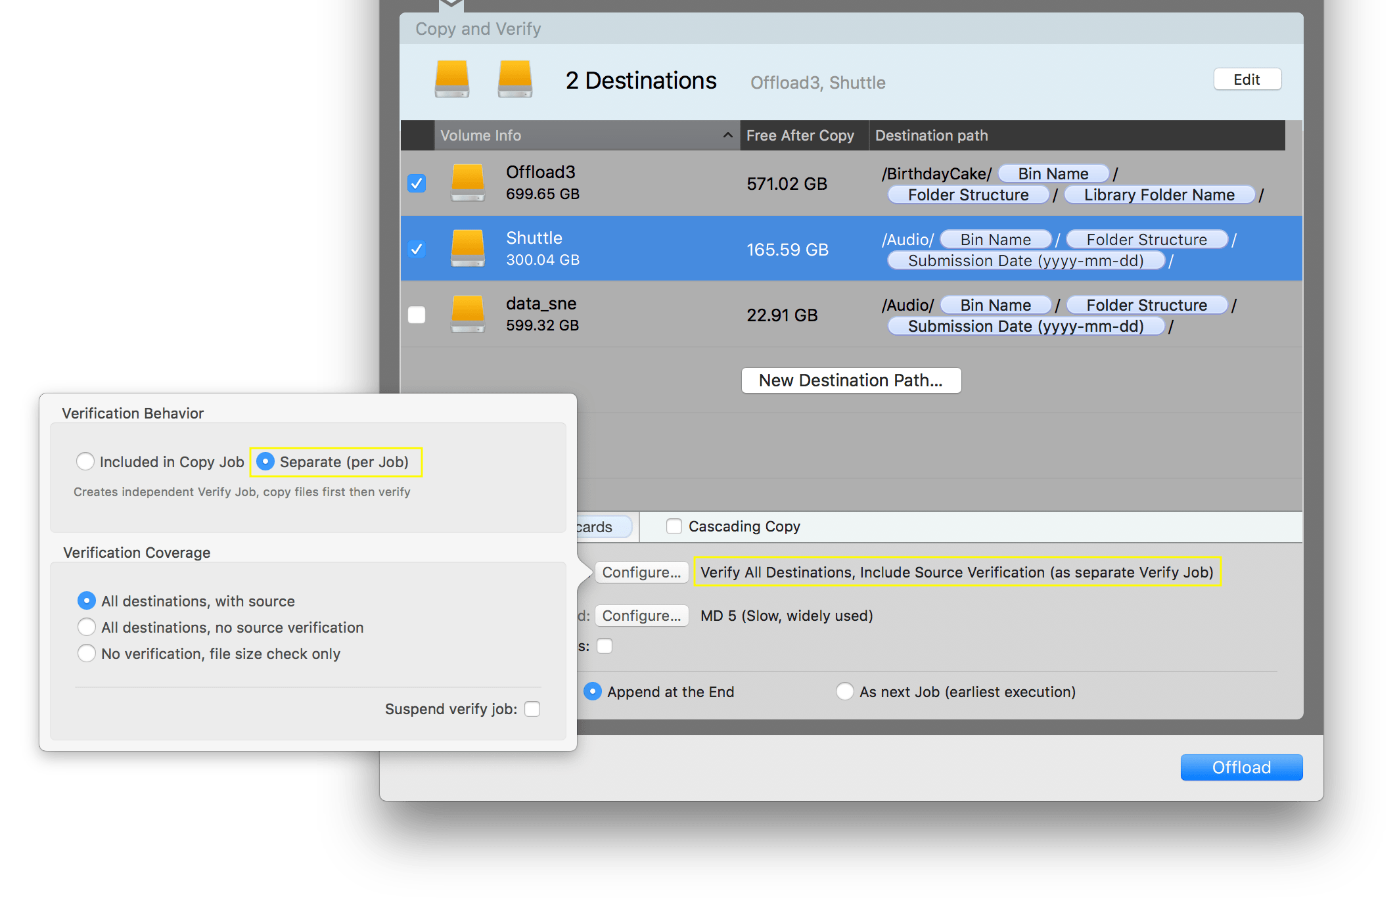Uncheck the Offload3 destination checkbox
Screen dimensions: 1397x906
(417, 183)
